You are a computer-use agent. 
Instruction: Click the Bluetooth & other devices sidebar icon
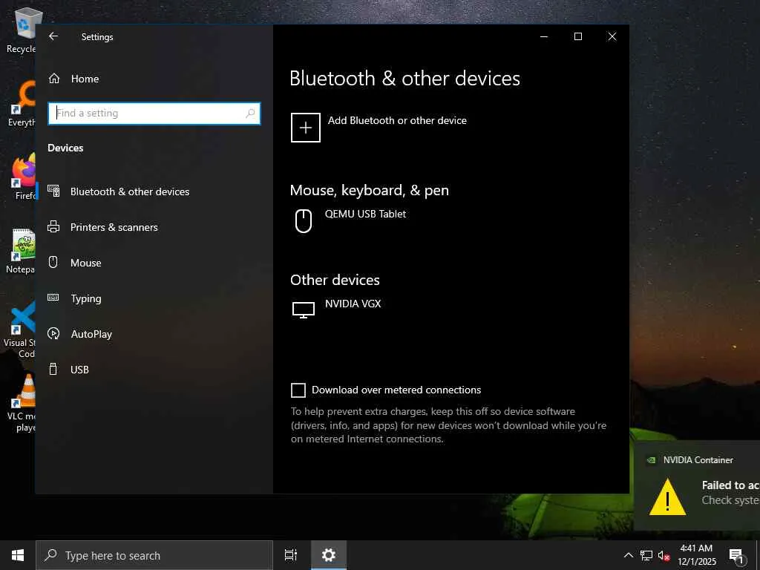pos(53,191)
